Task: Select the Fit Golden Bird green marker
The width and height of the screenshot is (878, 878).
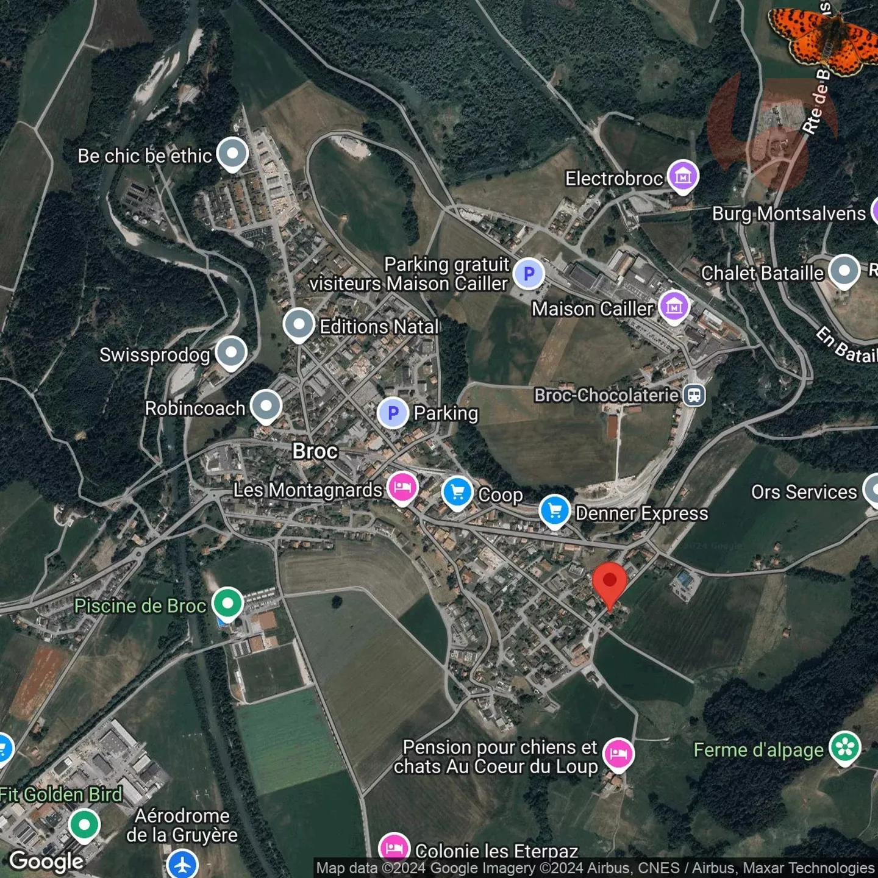Action: [x=85, y=825]
